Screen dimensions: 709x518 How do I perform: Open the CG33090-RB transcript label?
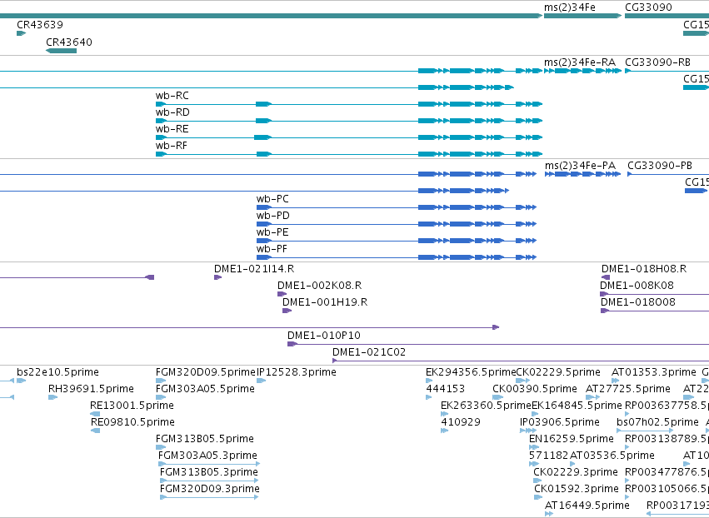coord(657,62)
